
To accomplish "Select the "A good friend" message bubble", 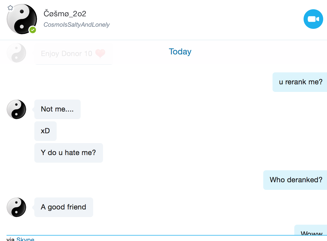I will point(63,207).
